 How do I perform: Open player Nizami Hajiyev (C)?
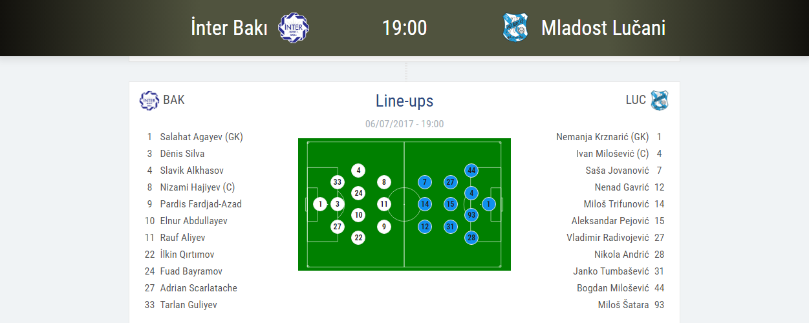197,187
